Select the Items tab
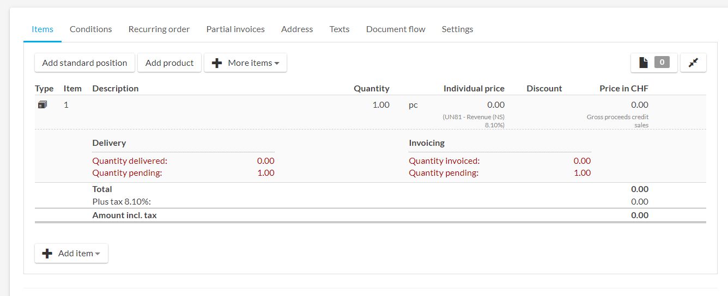Viewport: 728px width, 296px height. (x=43, y=29)
